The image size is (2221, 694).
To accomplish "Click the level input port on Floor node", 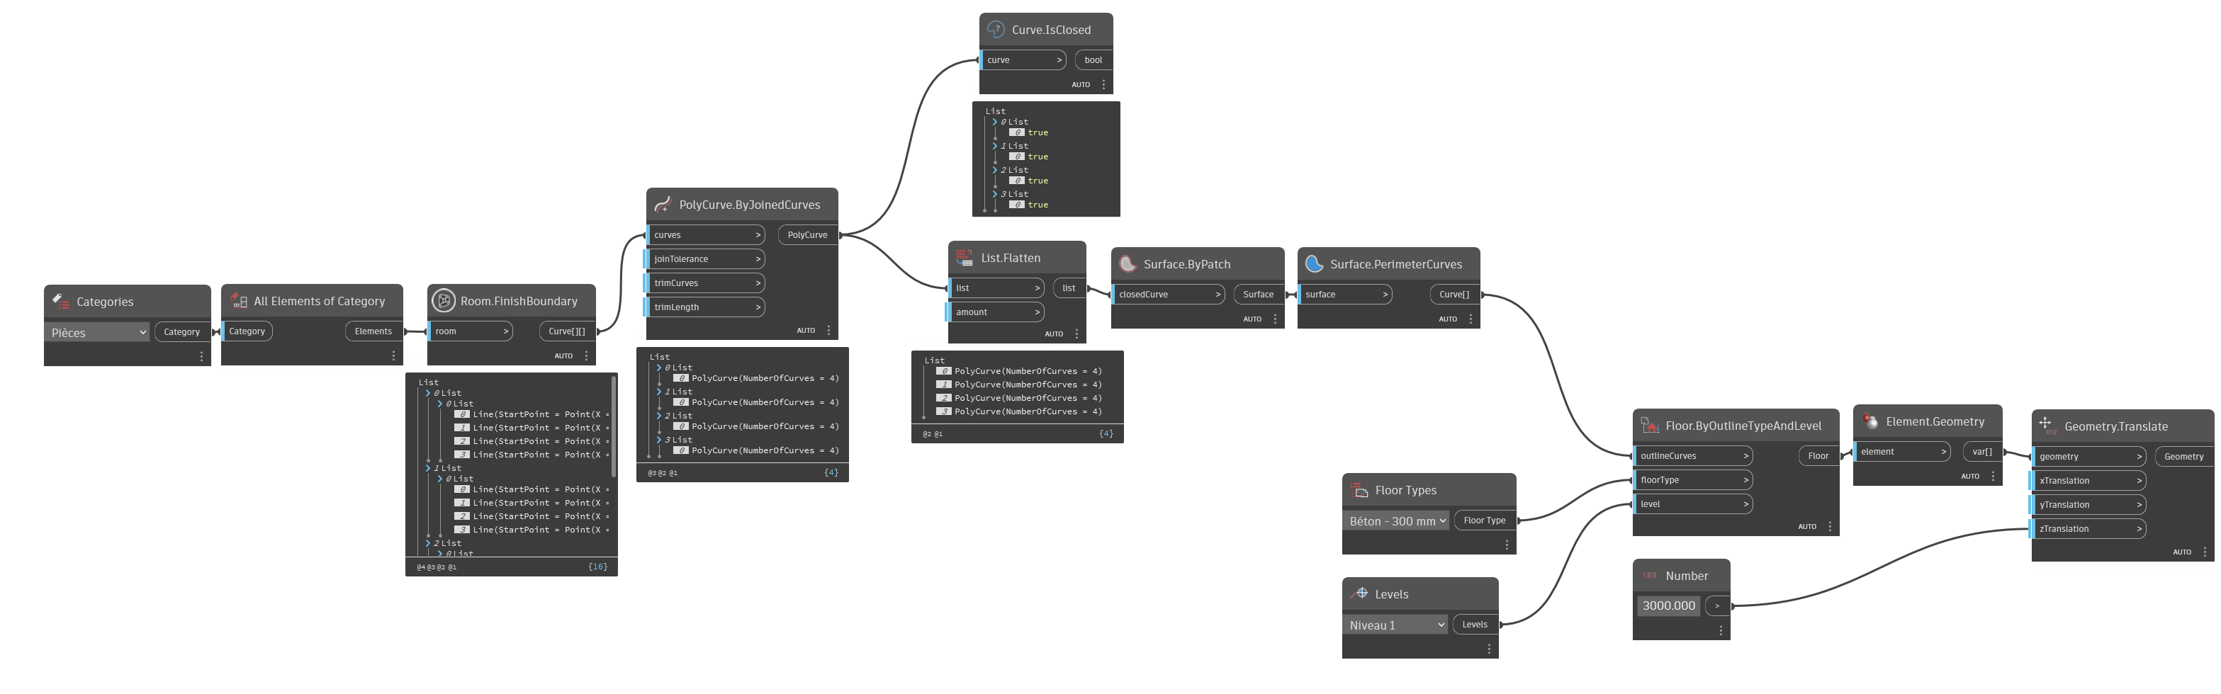I will [x=1693, y=504].
